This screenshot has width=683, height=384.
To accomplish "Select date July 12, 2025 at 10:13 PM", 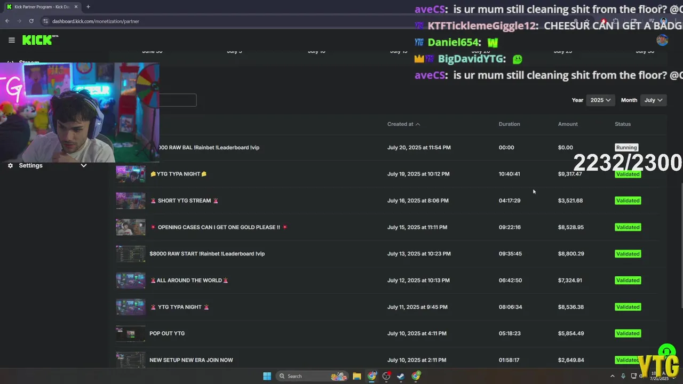I will pos(418,281).
